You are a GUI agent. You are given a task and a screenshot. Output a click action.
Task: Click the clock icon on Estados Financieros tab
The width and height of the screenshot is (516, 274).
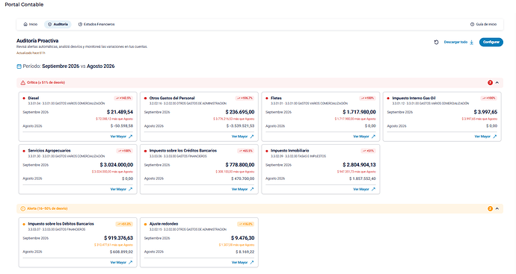[80, 25]
